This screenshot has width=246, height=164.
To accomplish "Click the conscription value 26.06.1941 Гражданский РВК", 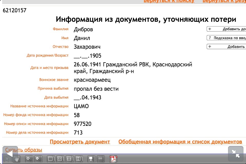I will tap(111, 65).
